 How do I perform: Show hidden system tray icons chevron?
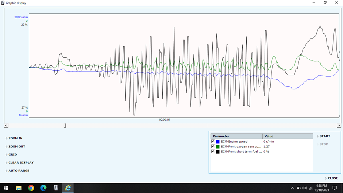pos(292,188)
